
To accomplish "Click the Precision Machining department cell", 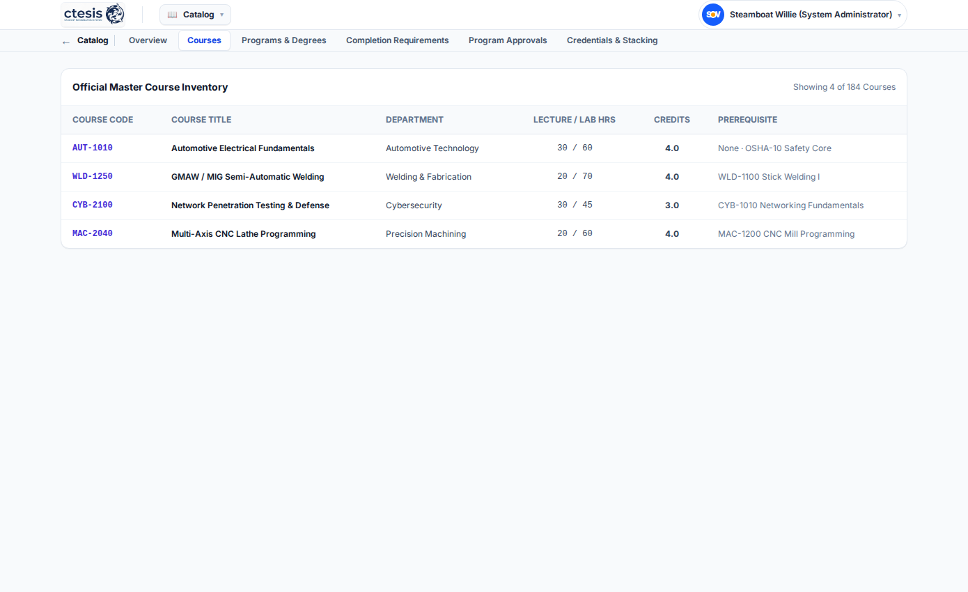I will pos(426,234).
